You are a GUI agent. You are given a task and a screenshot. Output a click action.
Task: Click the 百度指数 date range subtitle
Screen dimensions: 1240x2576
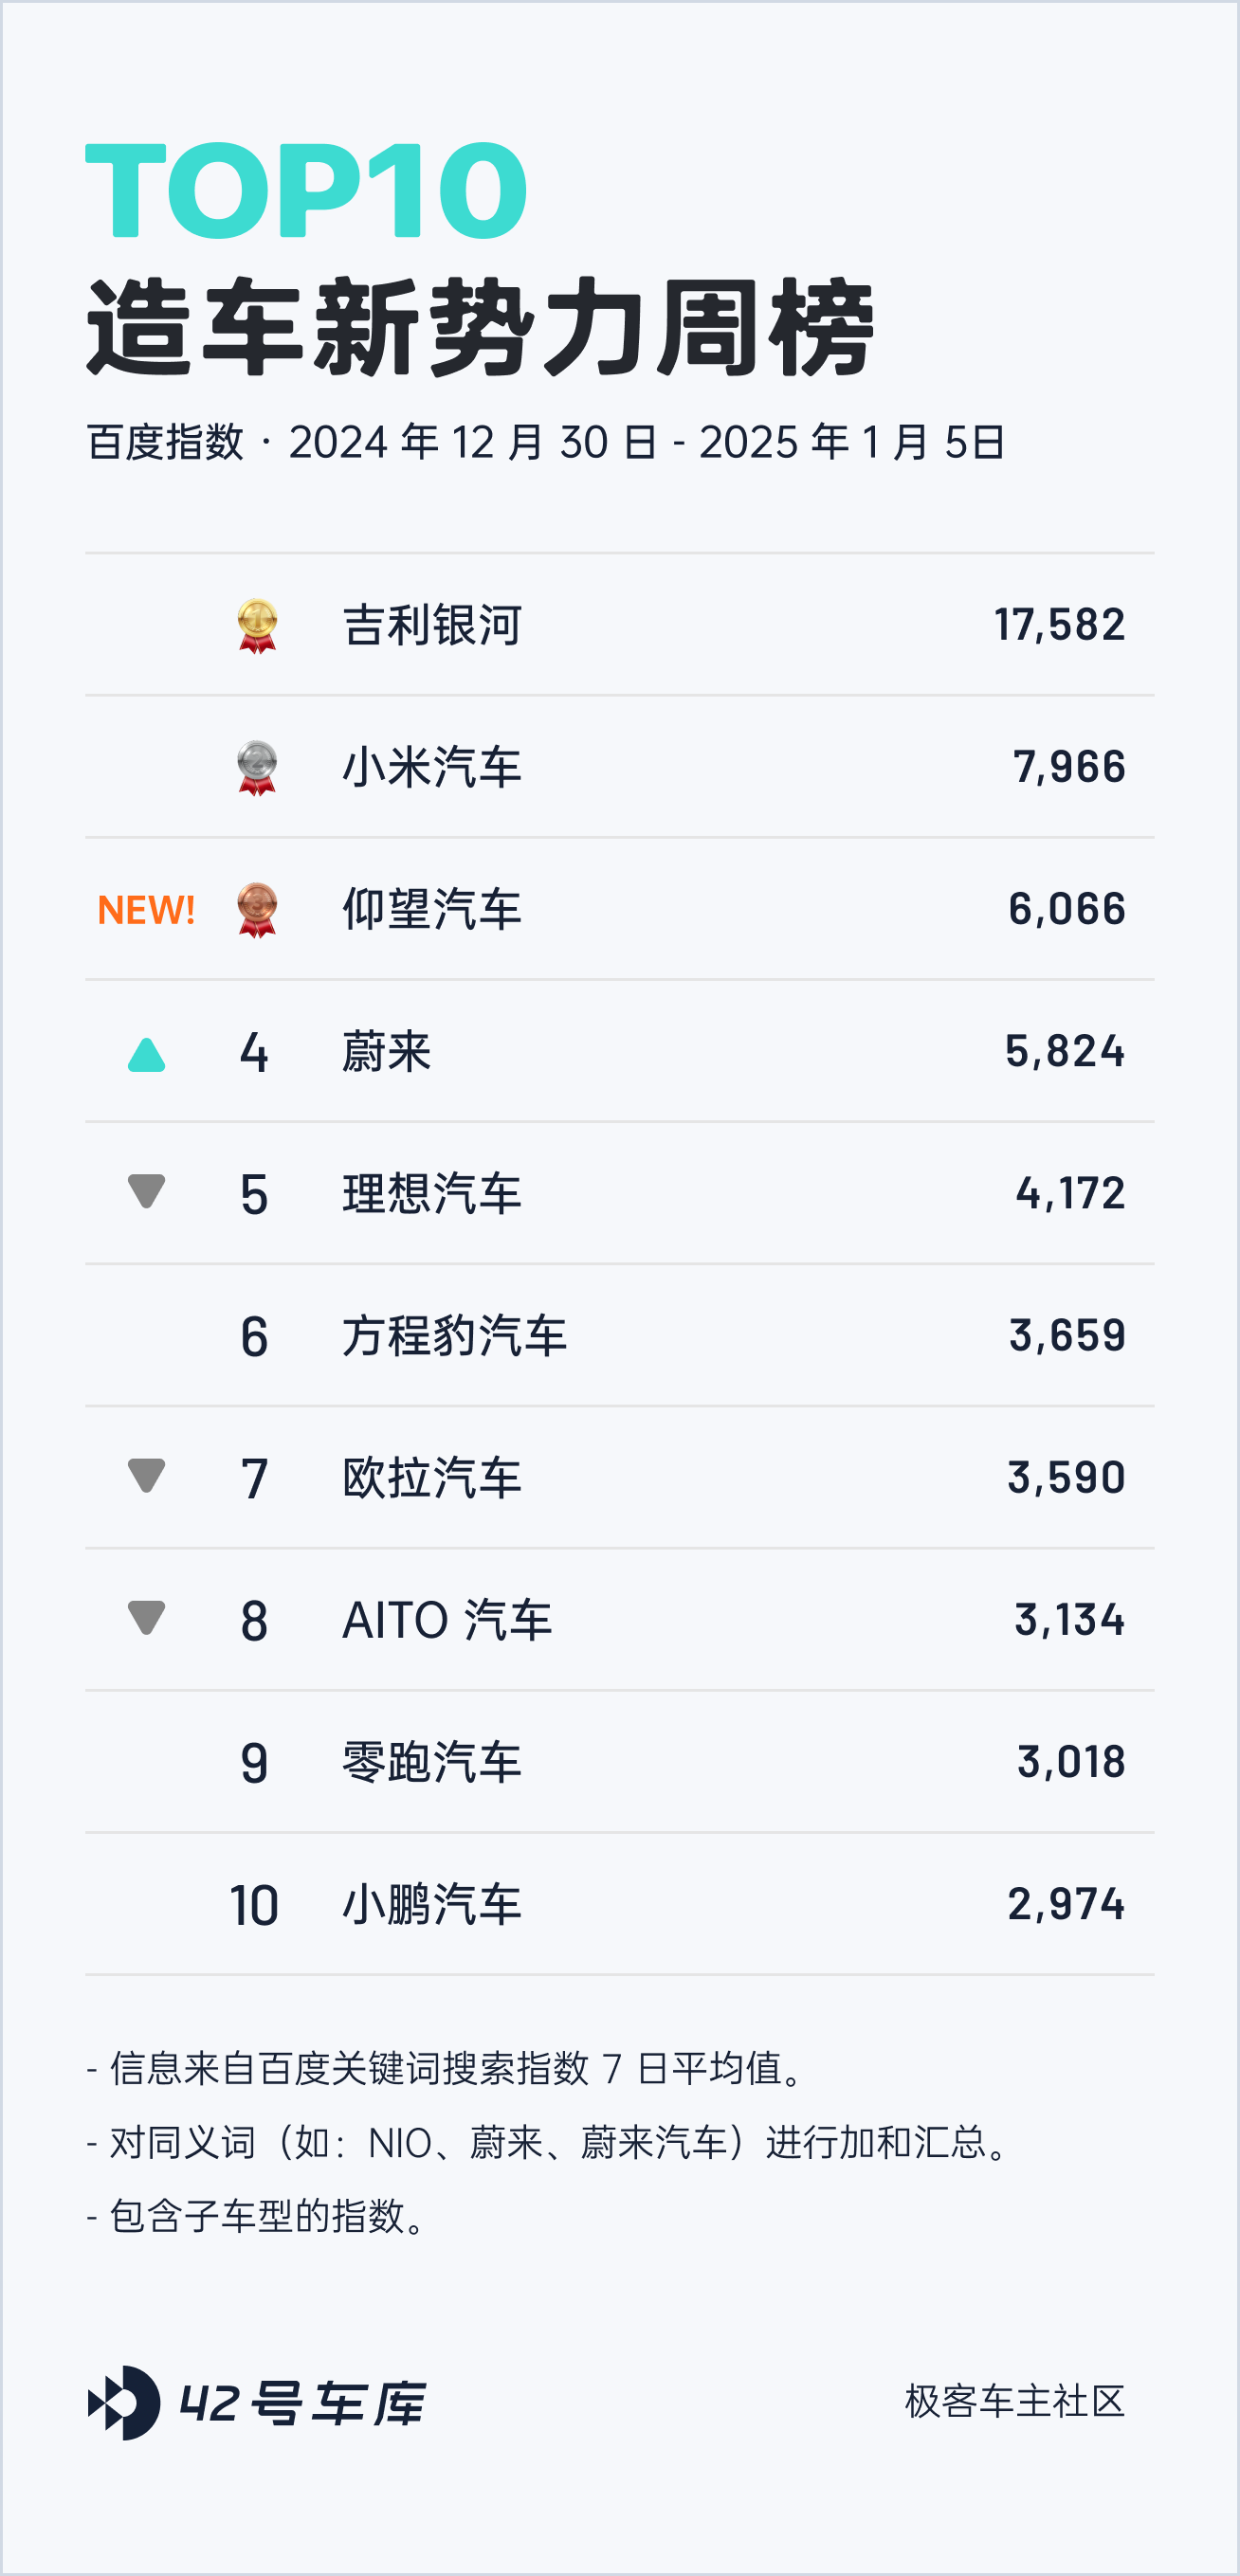click(x=546, y=442)
